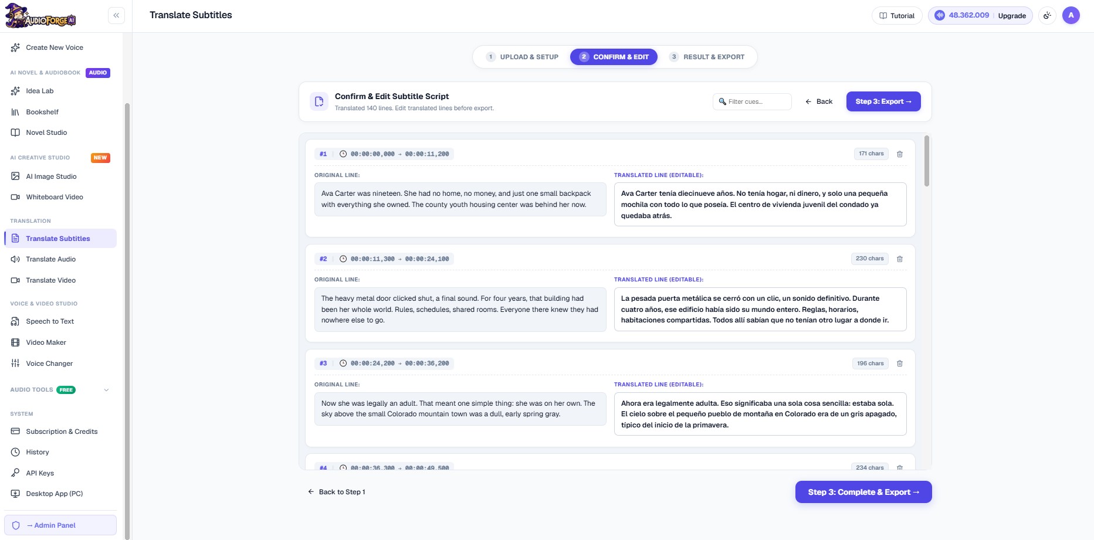Go to Bookshelf in the sidebar
Image resolution: width=1094 pixels, height=540 pixels.
click(60, 112)
